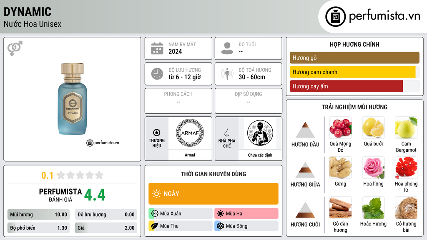427x240 pixels.
Task: Click the Dịp sử dụng field
Action: click(x=249, y=101)
